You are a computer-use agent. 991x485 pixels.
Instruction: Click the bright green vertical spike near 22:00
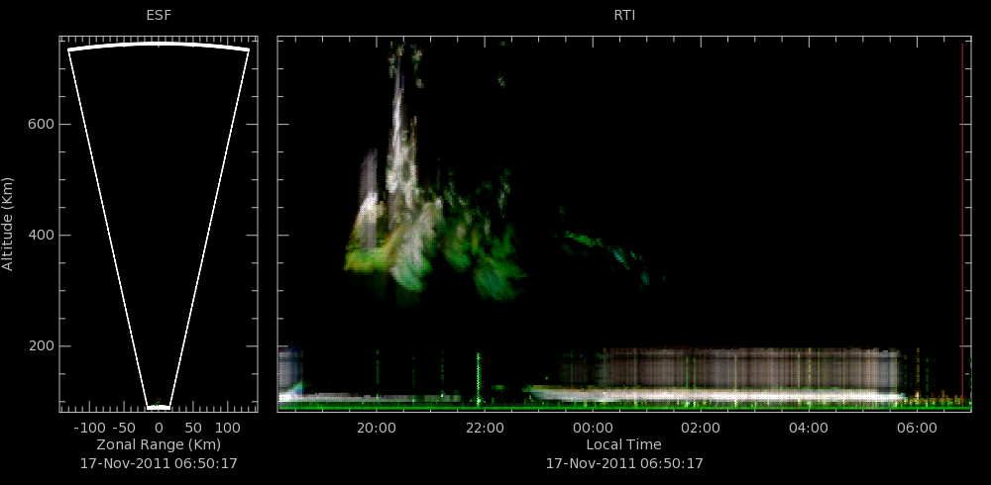pos(479,378)
